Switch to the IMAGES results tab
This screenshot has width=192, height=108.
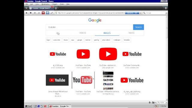107,33
